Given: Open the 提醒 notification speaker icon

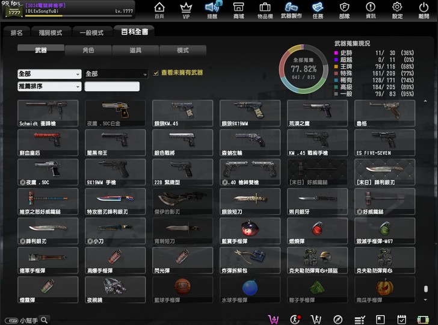Looking at the screenshot, I should (x=212, y=10).
